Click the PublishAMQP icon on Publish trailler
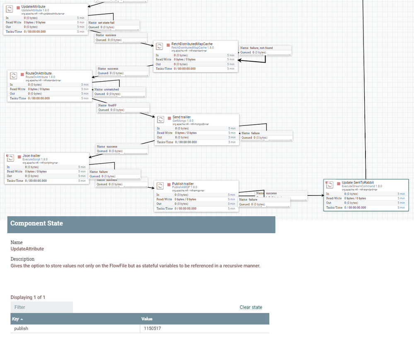Viewport: 414px width, 338px height. 161,186
